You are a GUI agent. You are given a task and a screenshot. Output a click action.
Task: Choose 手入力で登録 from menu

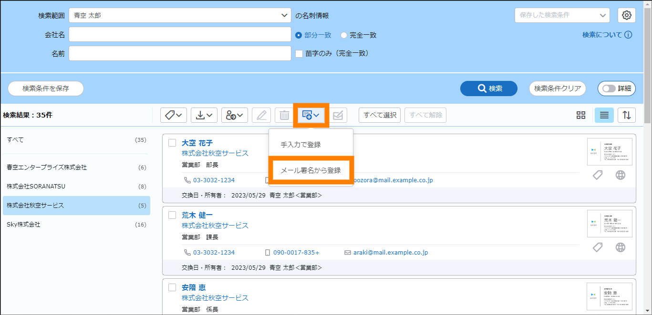click(300, 145)
